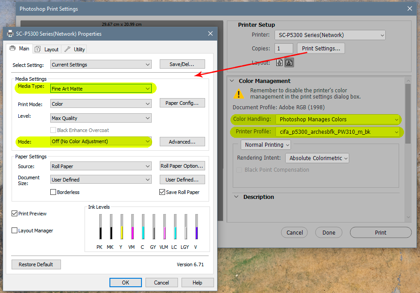
Task: Click the wrench icon on the Utility tab
Action: pyautogui.click(x=68, y=49)
